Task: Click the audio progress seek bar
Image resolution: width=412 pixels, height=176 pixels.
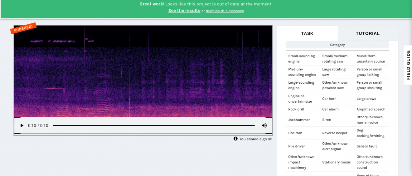Action: [x=154, y=125]
